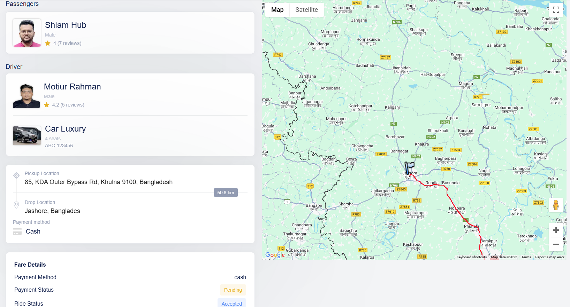Click the '4.2 (5 reviews)' text

pos(68,105)
